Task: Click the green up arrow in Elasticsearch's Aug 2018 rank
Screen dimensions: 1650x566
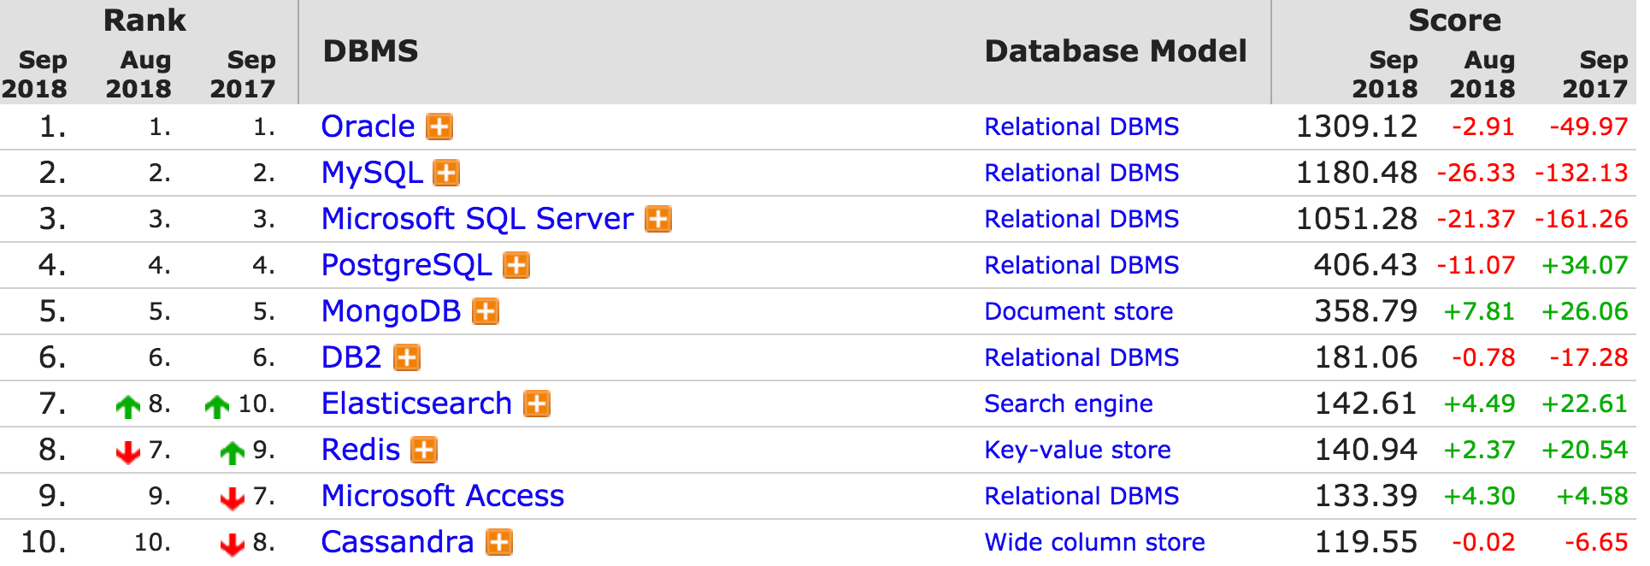Action: tap(128, 406)
